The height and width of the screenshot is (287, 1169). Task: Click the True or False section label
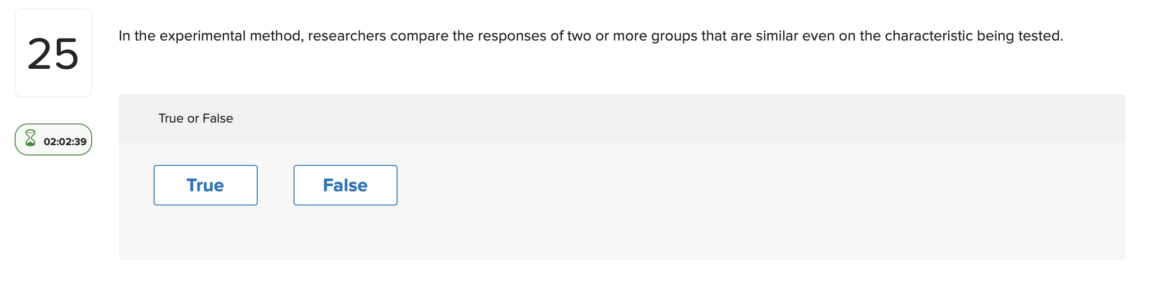coord(195,118)
